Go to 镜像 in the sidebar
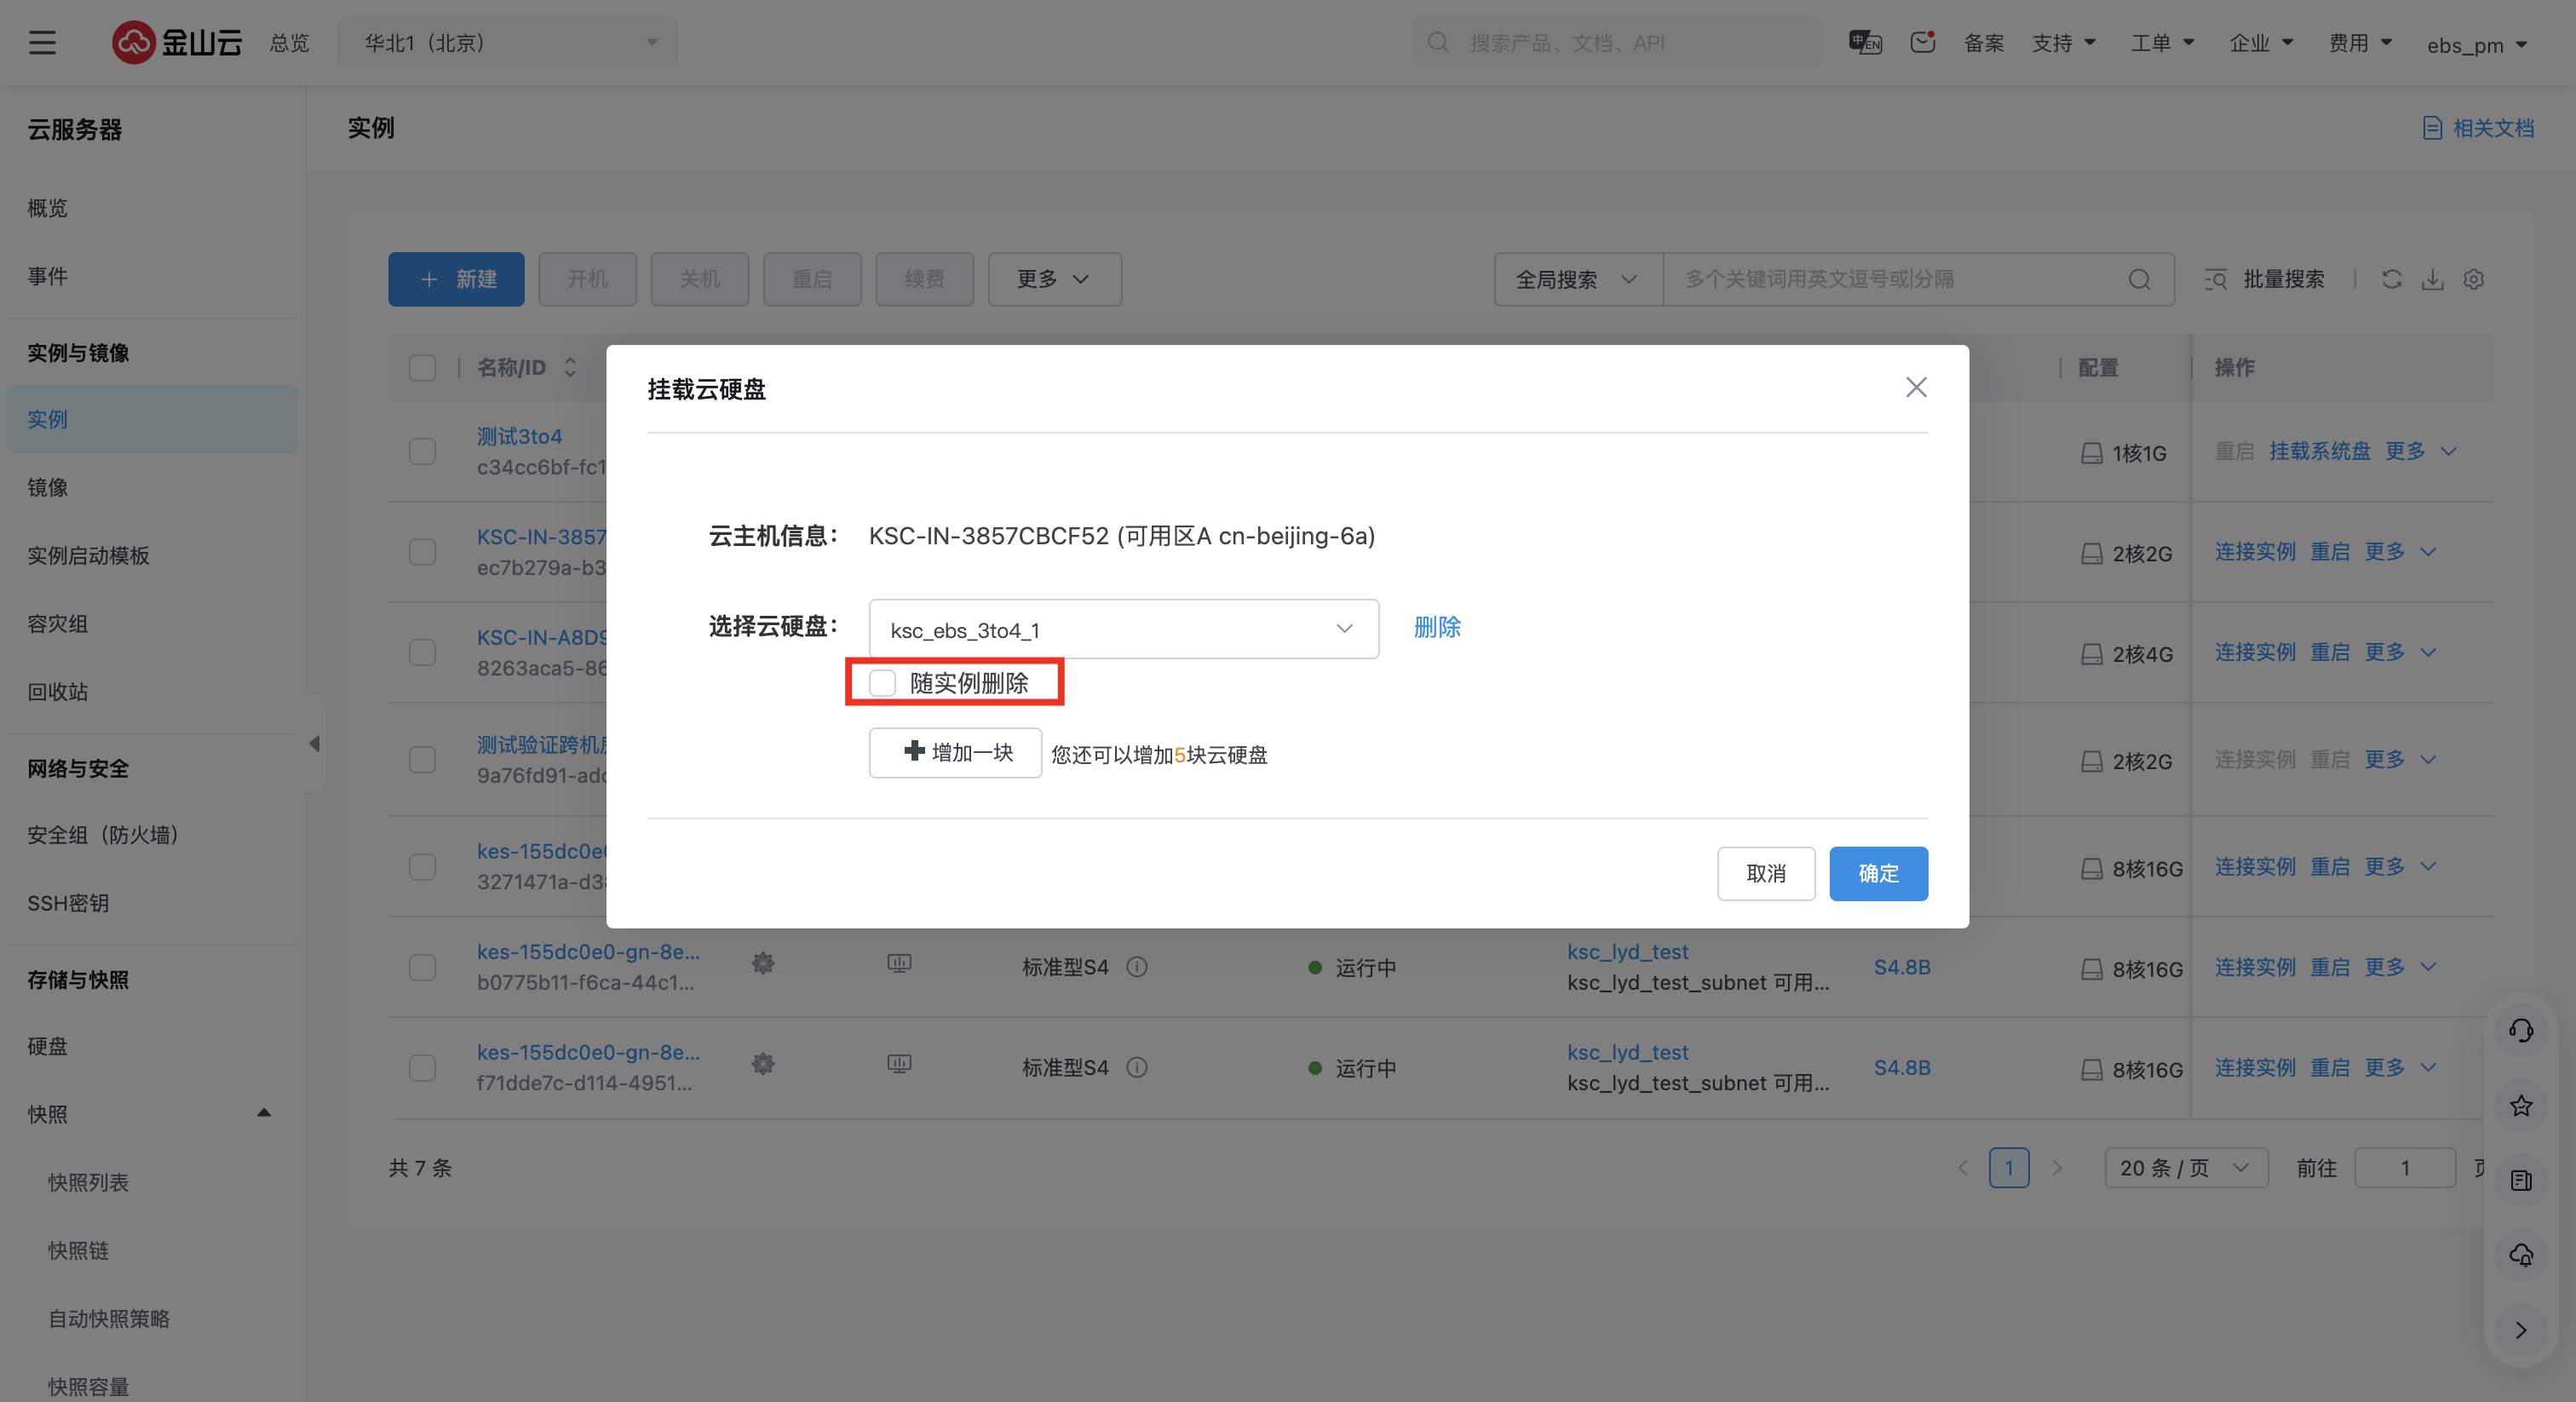 point(48,487)
